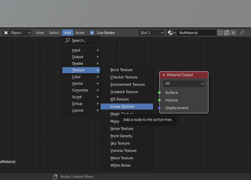Collapse the Material Output node triangle

pyautogui.click(x=164, y=75)
